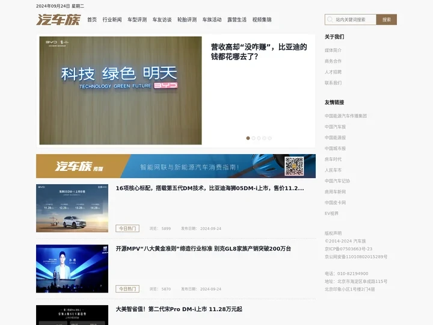
Task: Click the QR code on the banner
Action: 294,166
